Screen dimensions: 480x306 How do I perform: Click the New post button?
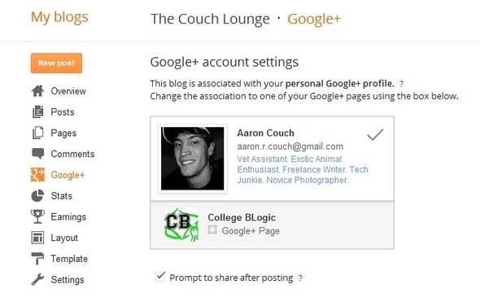[x=56, y=63]
